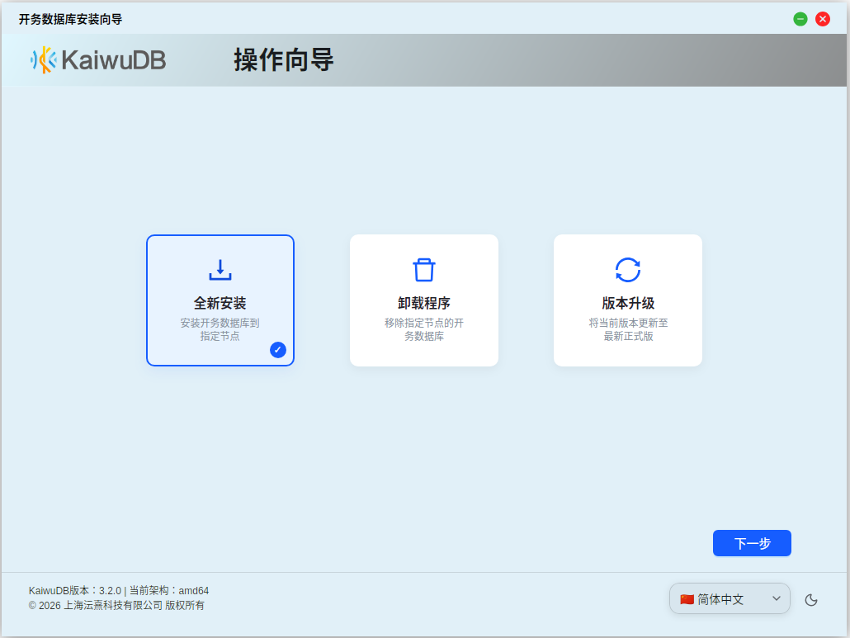
Task: Click the blue checkmark badge on 全新安装
Action: (278, 350)
